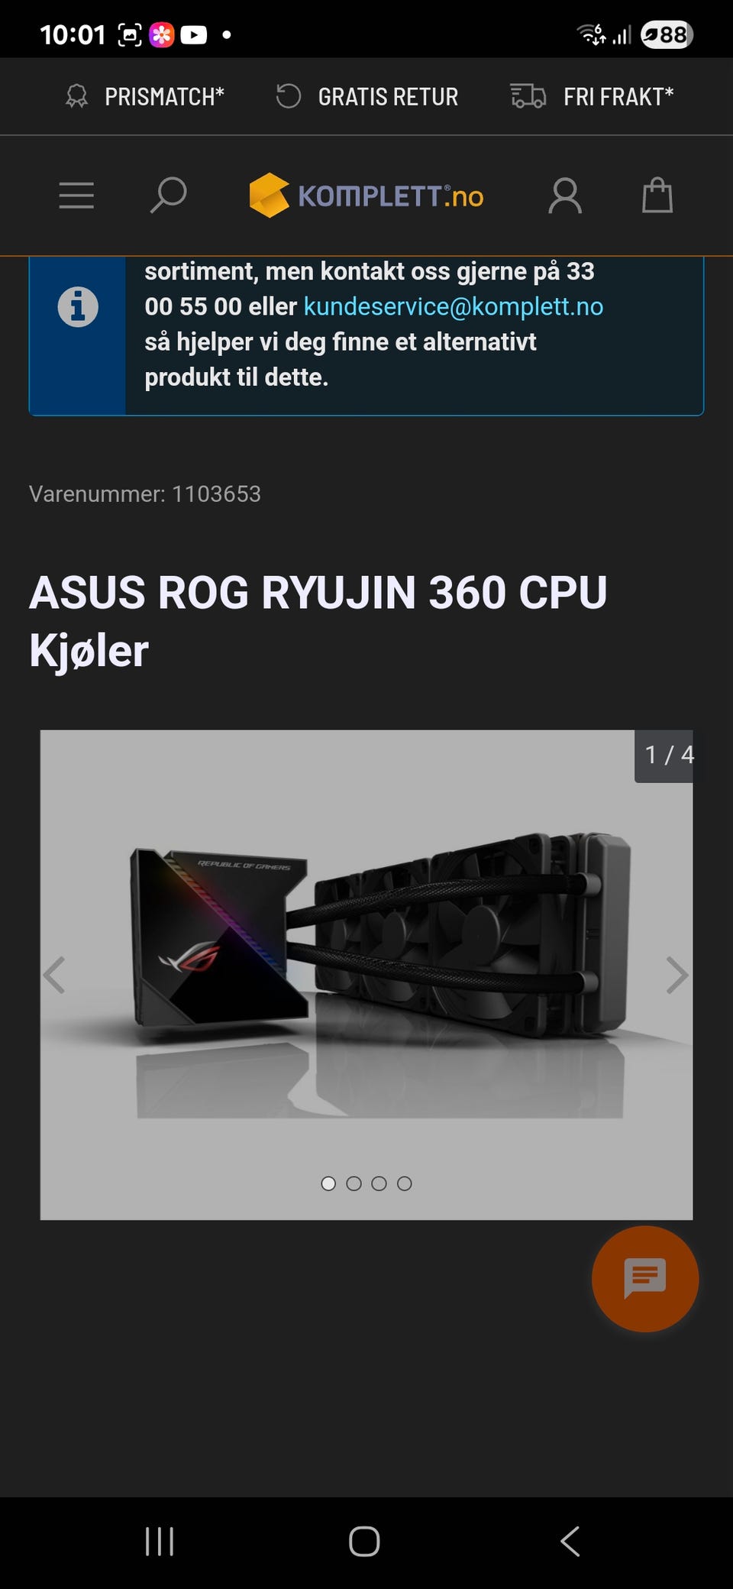Image resolution: width=733 pixels, height=1589 pixels.
Task: Select the first carousel dot
Action: (328, 1183)
